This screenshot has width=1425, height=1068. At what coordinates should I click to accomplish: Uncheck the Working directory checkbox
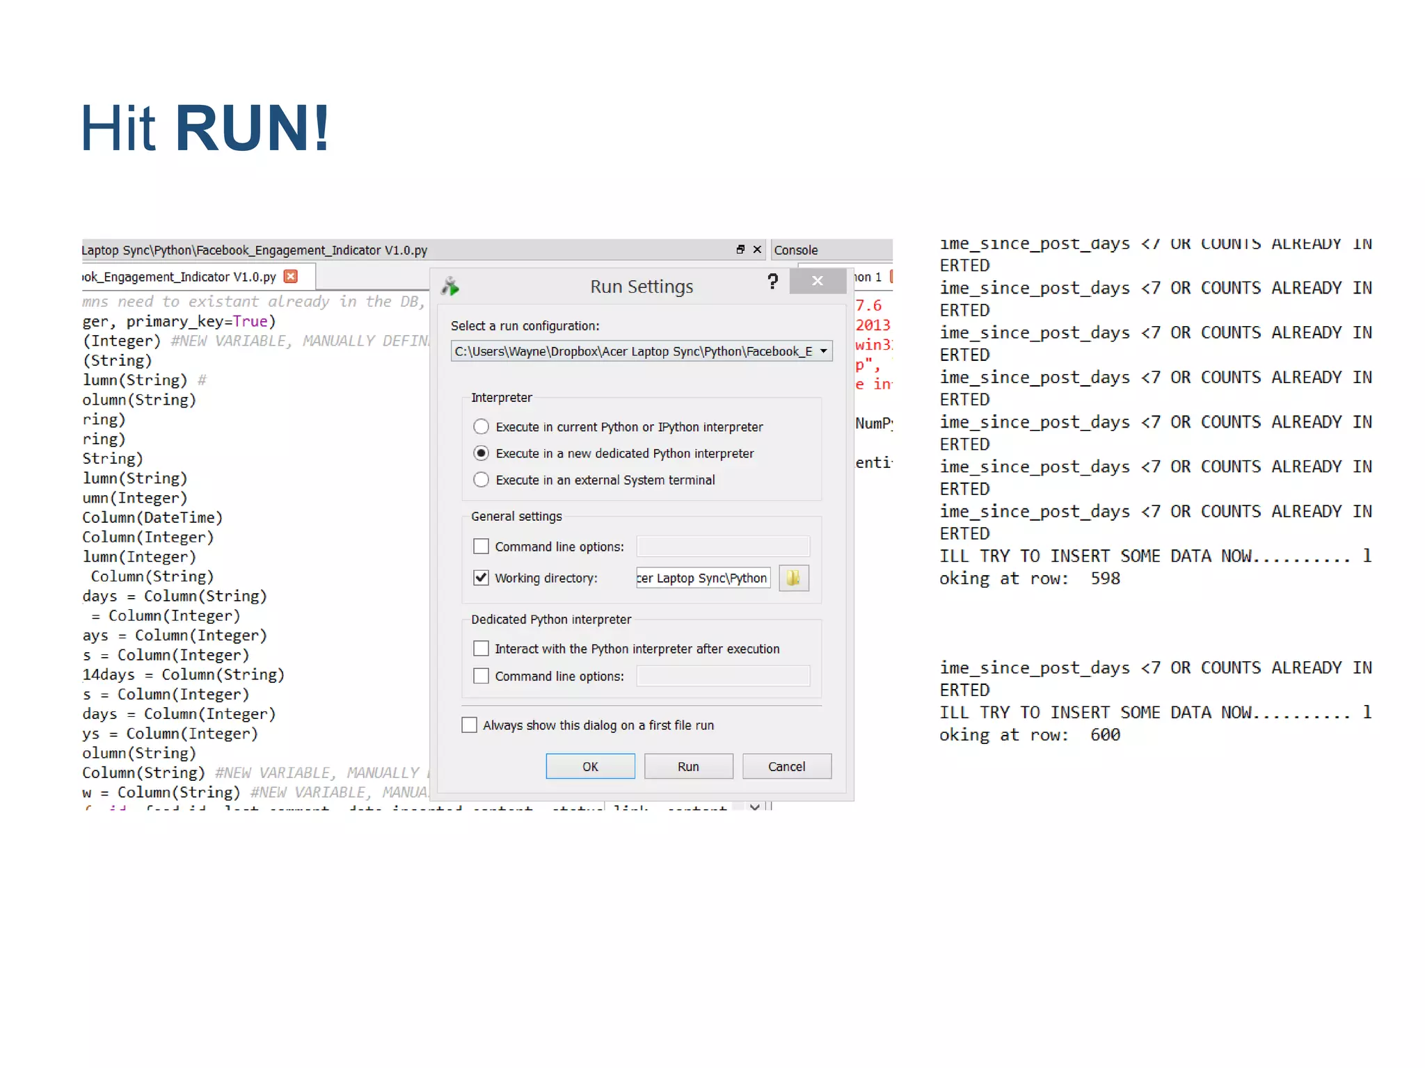click(481, 578)
